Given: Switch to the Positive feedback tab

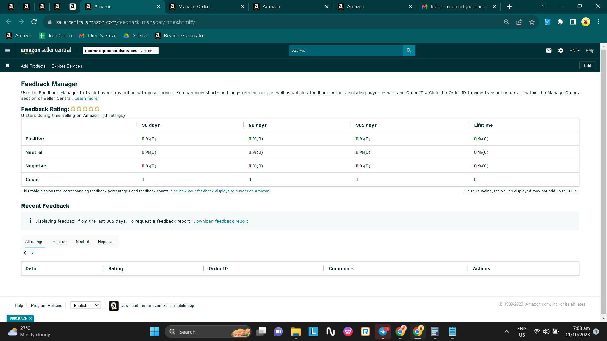Looking at the screenshot, I should click(59, 242).
